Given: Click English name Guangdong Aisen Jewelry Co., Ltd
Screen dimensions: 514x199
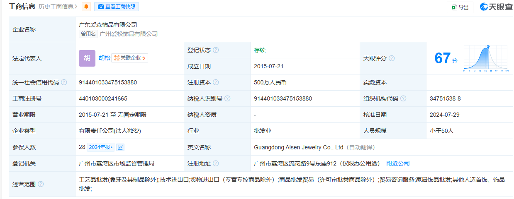Looking at the screenshot, I should coord(299,147).
